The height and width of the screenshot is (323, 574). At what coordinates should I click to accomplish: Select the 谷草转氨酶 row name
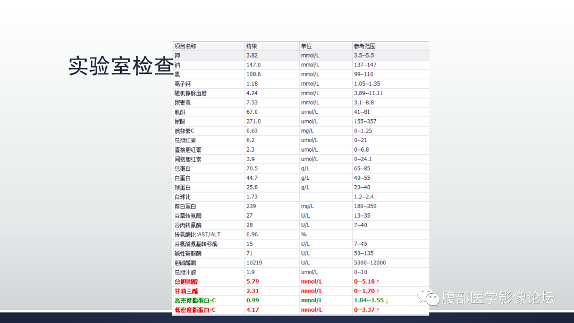[188, 216]
